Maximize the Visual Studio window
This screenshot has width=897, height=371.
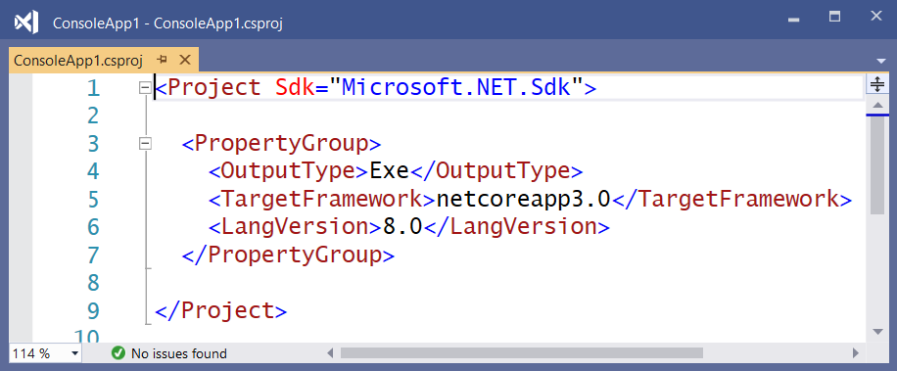point(835,18)
